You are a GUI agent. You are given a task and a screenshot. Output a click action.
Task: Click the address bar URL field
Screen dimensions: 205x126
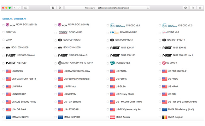click(x=107, y=8)
